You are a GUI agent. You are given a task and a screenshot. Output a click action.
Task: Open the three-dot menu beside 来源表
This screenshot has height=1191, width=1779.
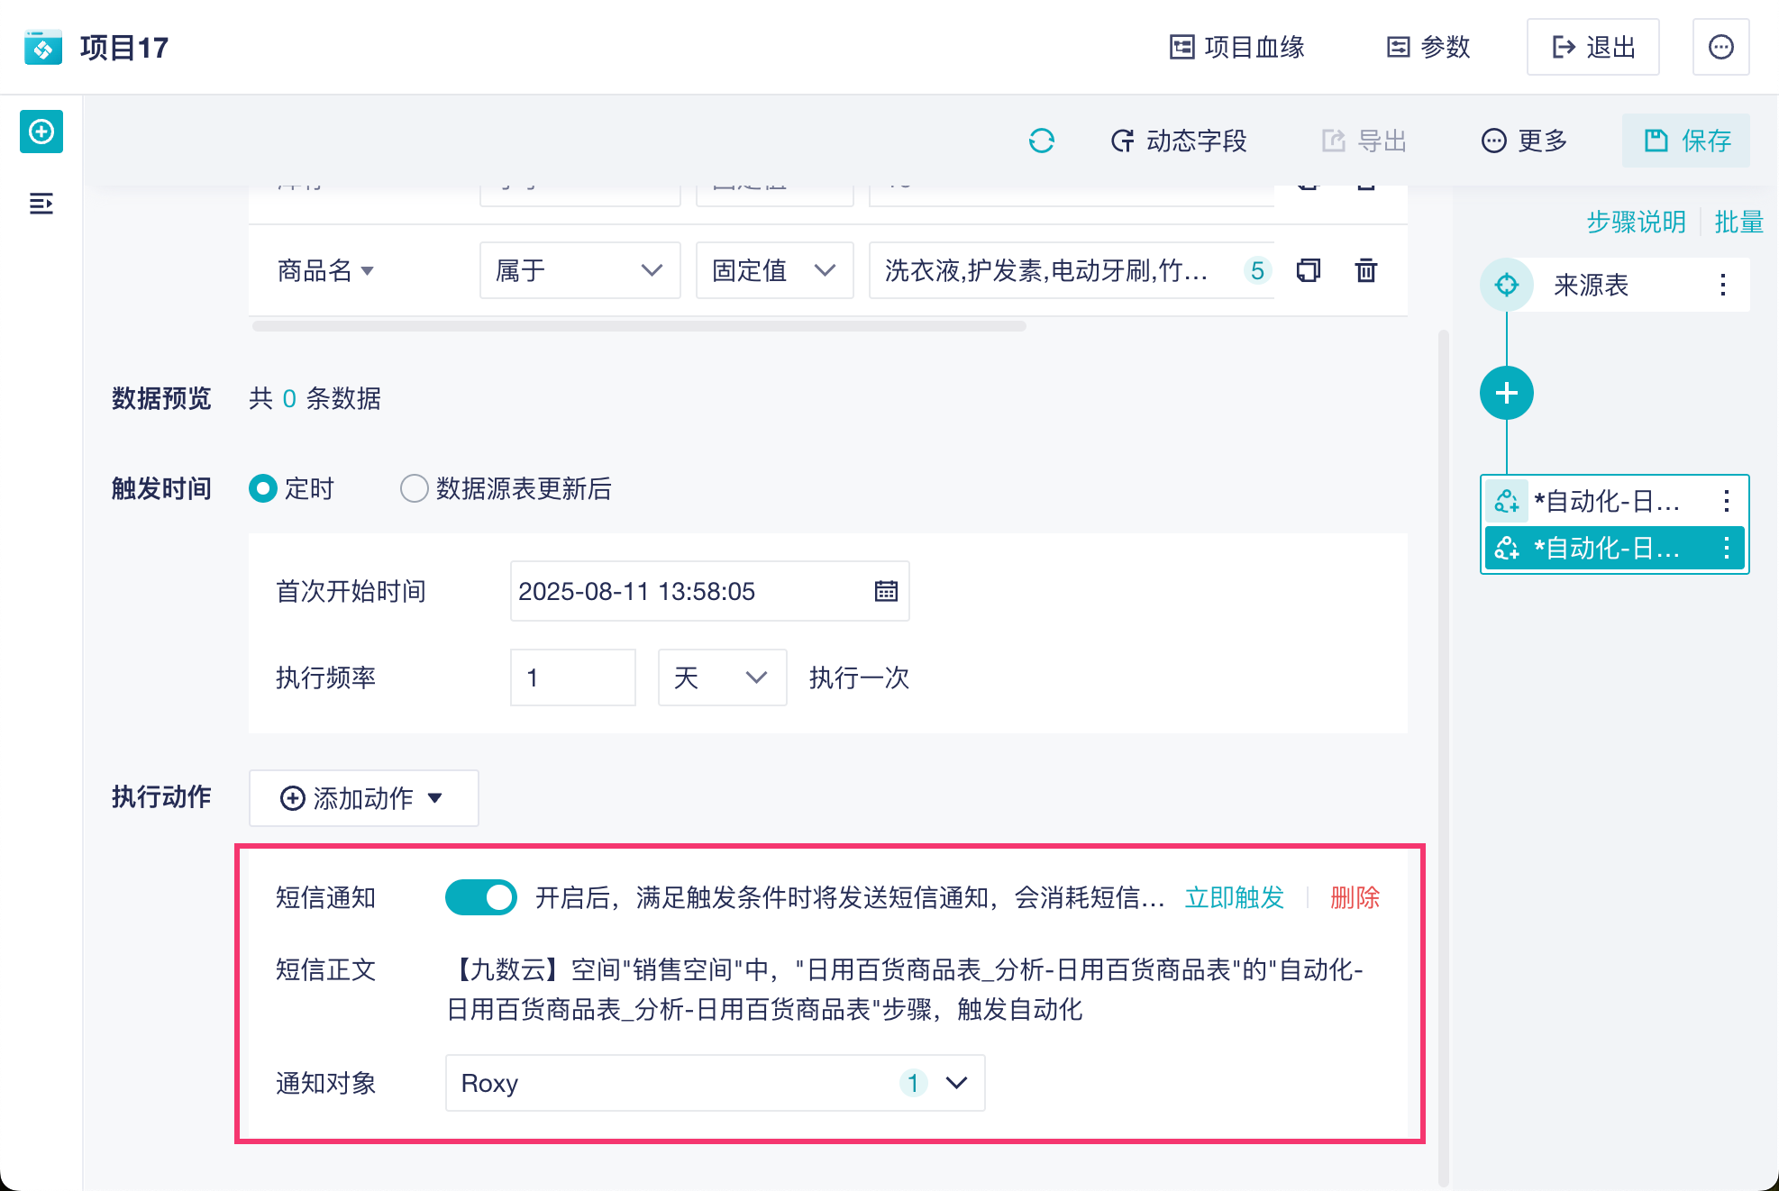[x=1722, y=286]
